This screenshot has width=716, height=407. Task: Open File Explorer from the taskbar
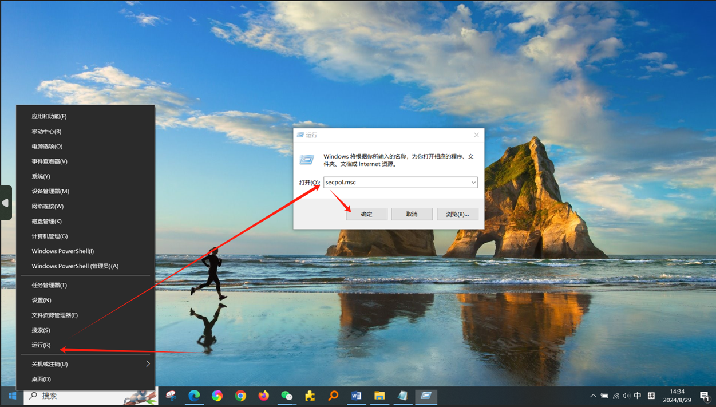pyautogui.click(x=379, y=396)
